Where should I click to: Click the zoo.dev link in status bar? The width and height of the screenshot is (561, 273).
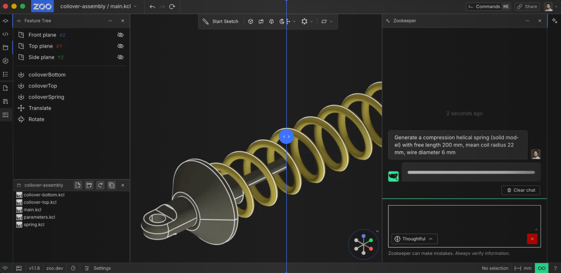pyautogui.click(x=55, y=268)
